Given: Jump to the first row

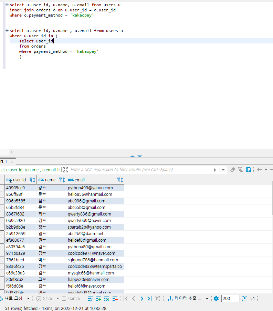Looking at the screenshot, I should tap(126, 299).
